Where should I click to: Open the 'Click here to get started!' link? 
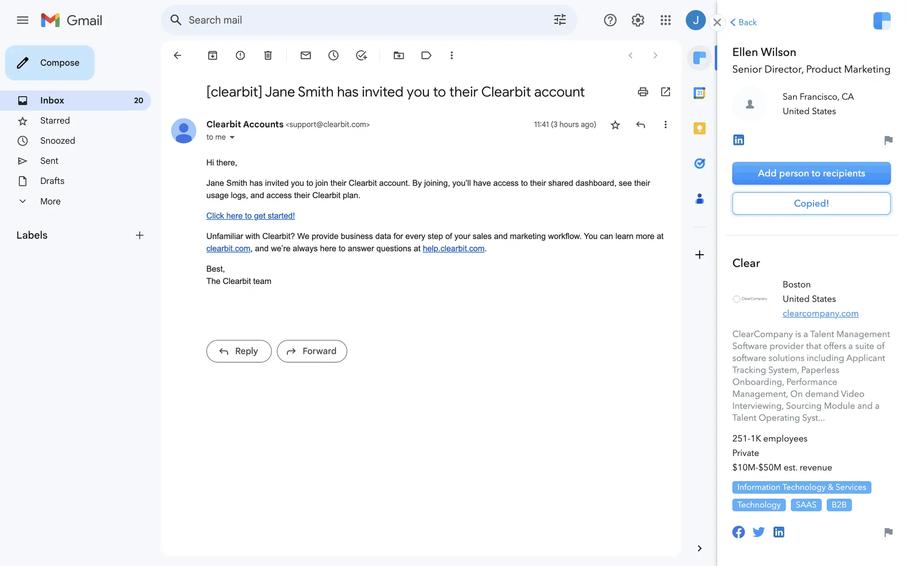pos(250,216)
